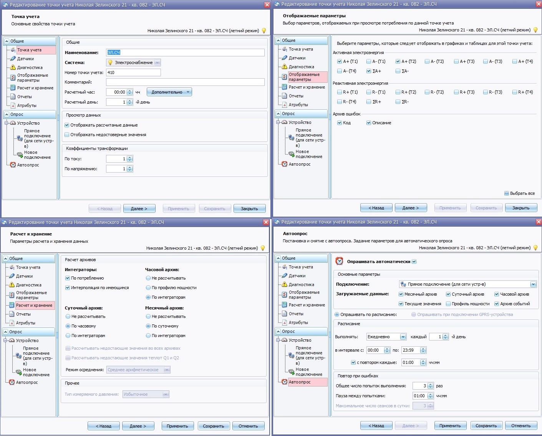
Task: Click the Наименование input field
Action: click(x=185, y=53)
